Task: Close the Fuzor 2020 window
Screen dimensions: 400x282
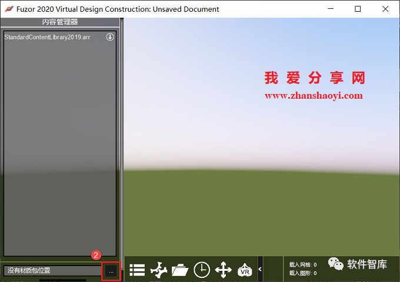Action: 385,9
